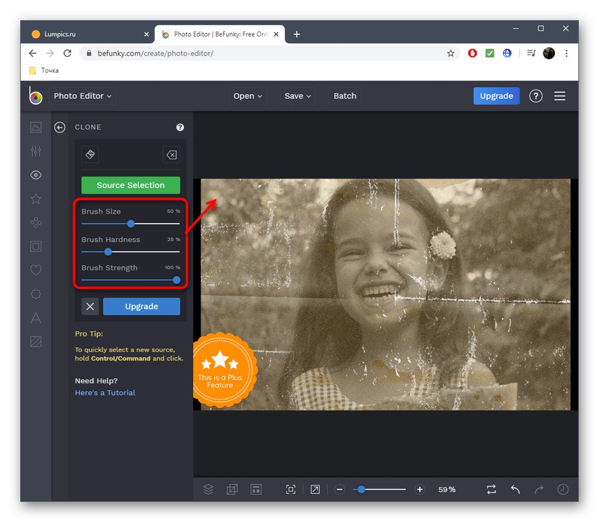Close the Lumpics.ru tab
The width and height of the screenshot is (599, 522).
(x=146, y=35)
